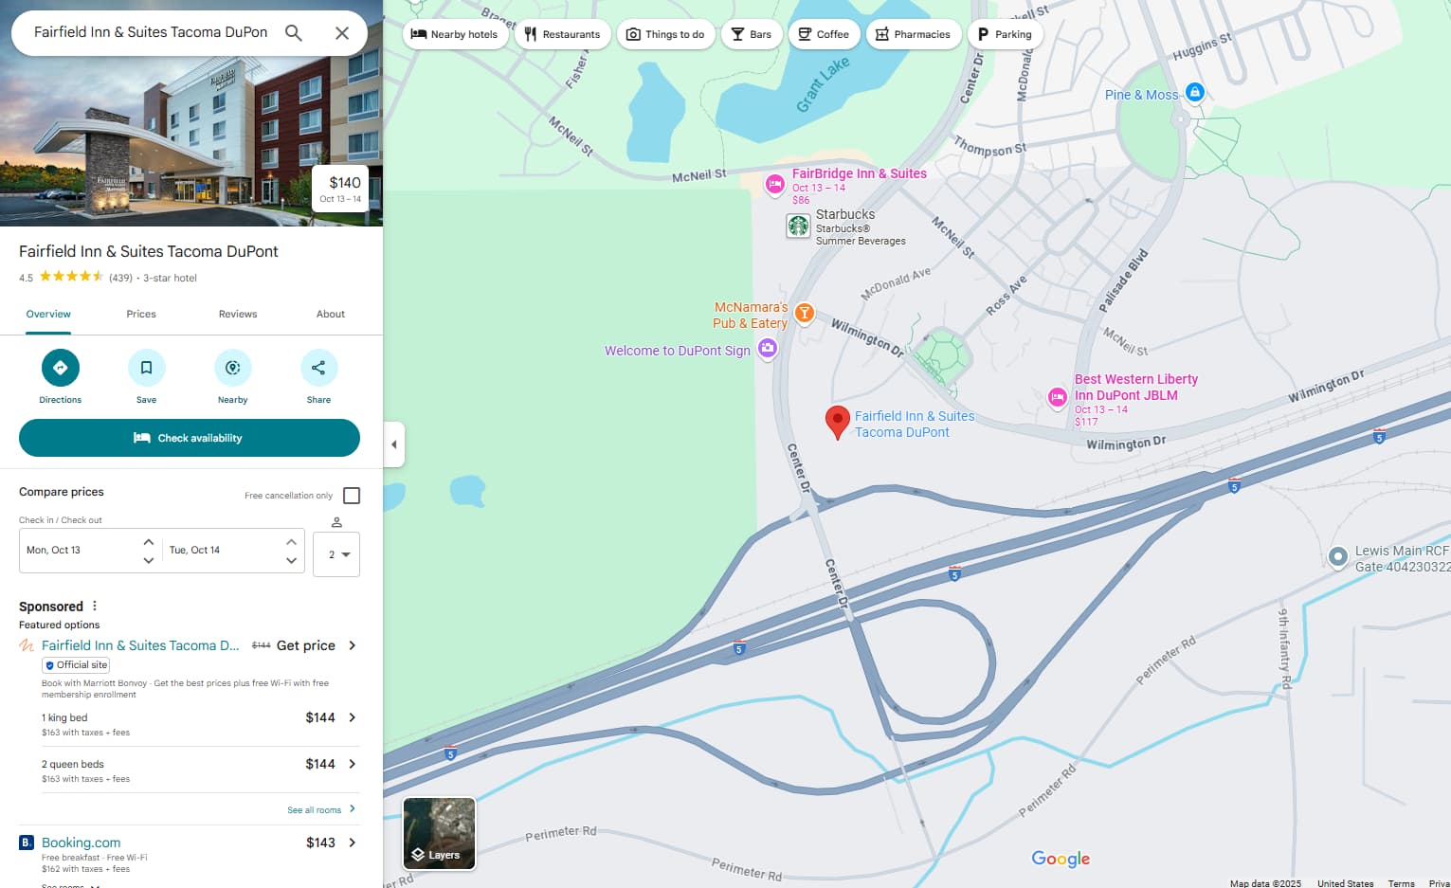Image resolution: width=1451 pixels, height=888 pixels.
Task: Open the Terms link at bottom
Action: tap(1401, 883)
